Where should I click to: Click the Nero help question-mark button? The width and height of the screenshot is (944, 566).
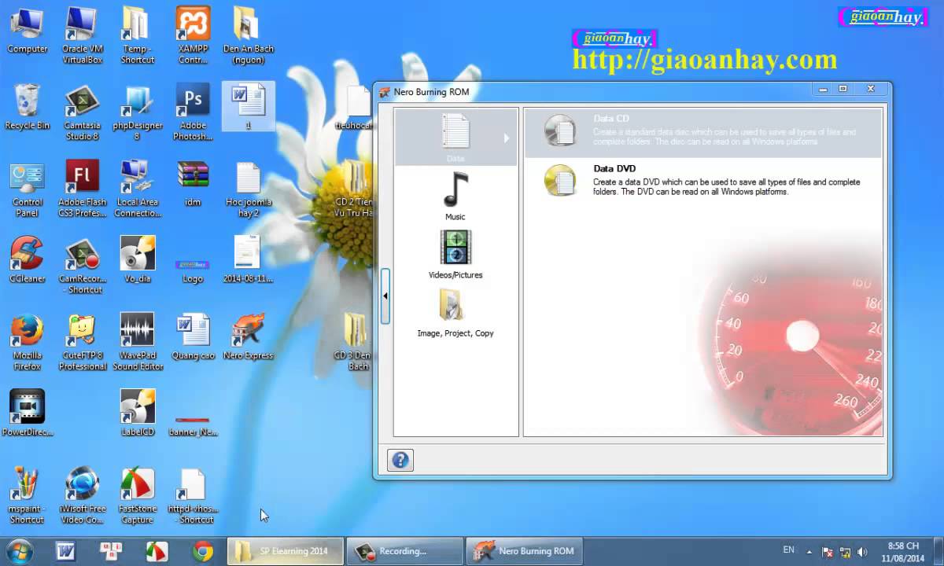(x=400, y=460)
